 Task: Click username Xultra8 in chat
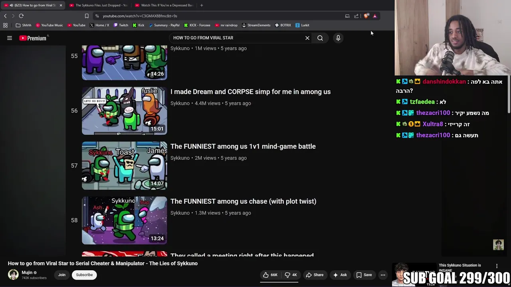(x=433, y=124)
